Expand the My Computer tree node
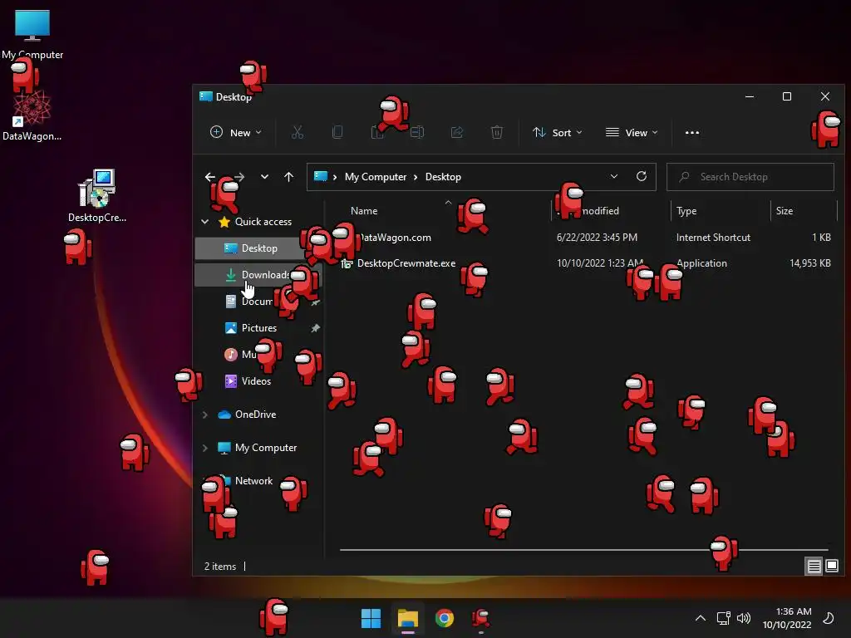Viewport: 851px width, 638px height. pos(205,448)
